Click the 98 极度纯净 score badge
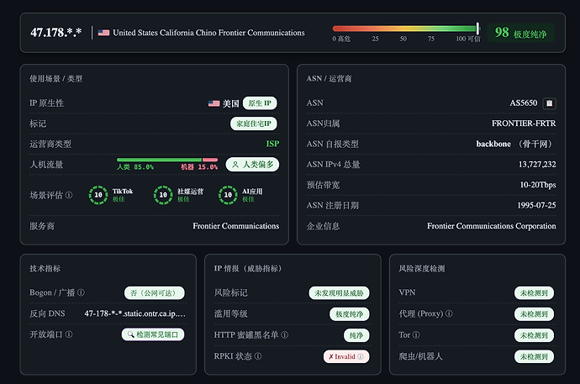 pos(521,33)
